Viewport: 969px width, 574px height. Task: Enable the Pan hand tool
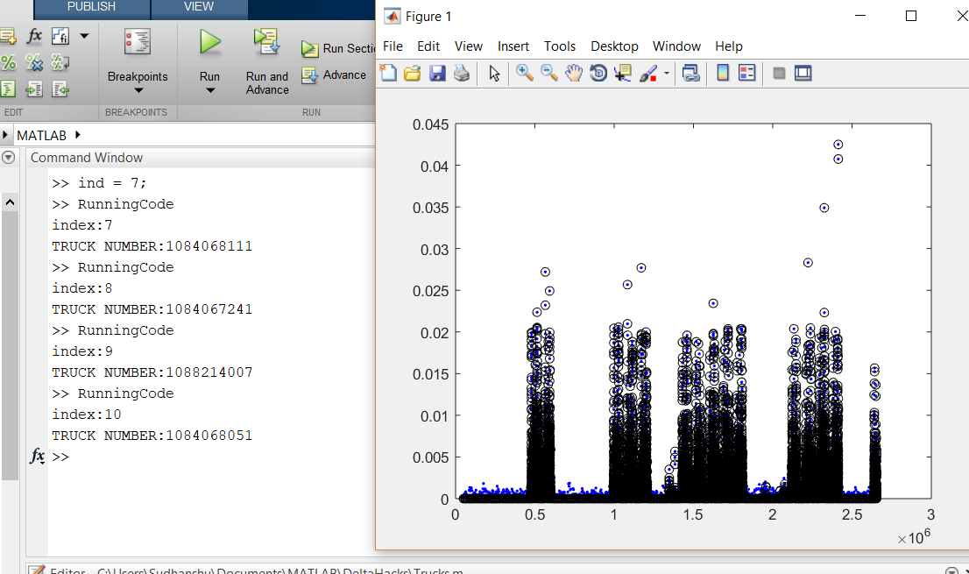(574, 73)
